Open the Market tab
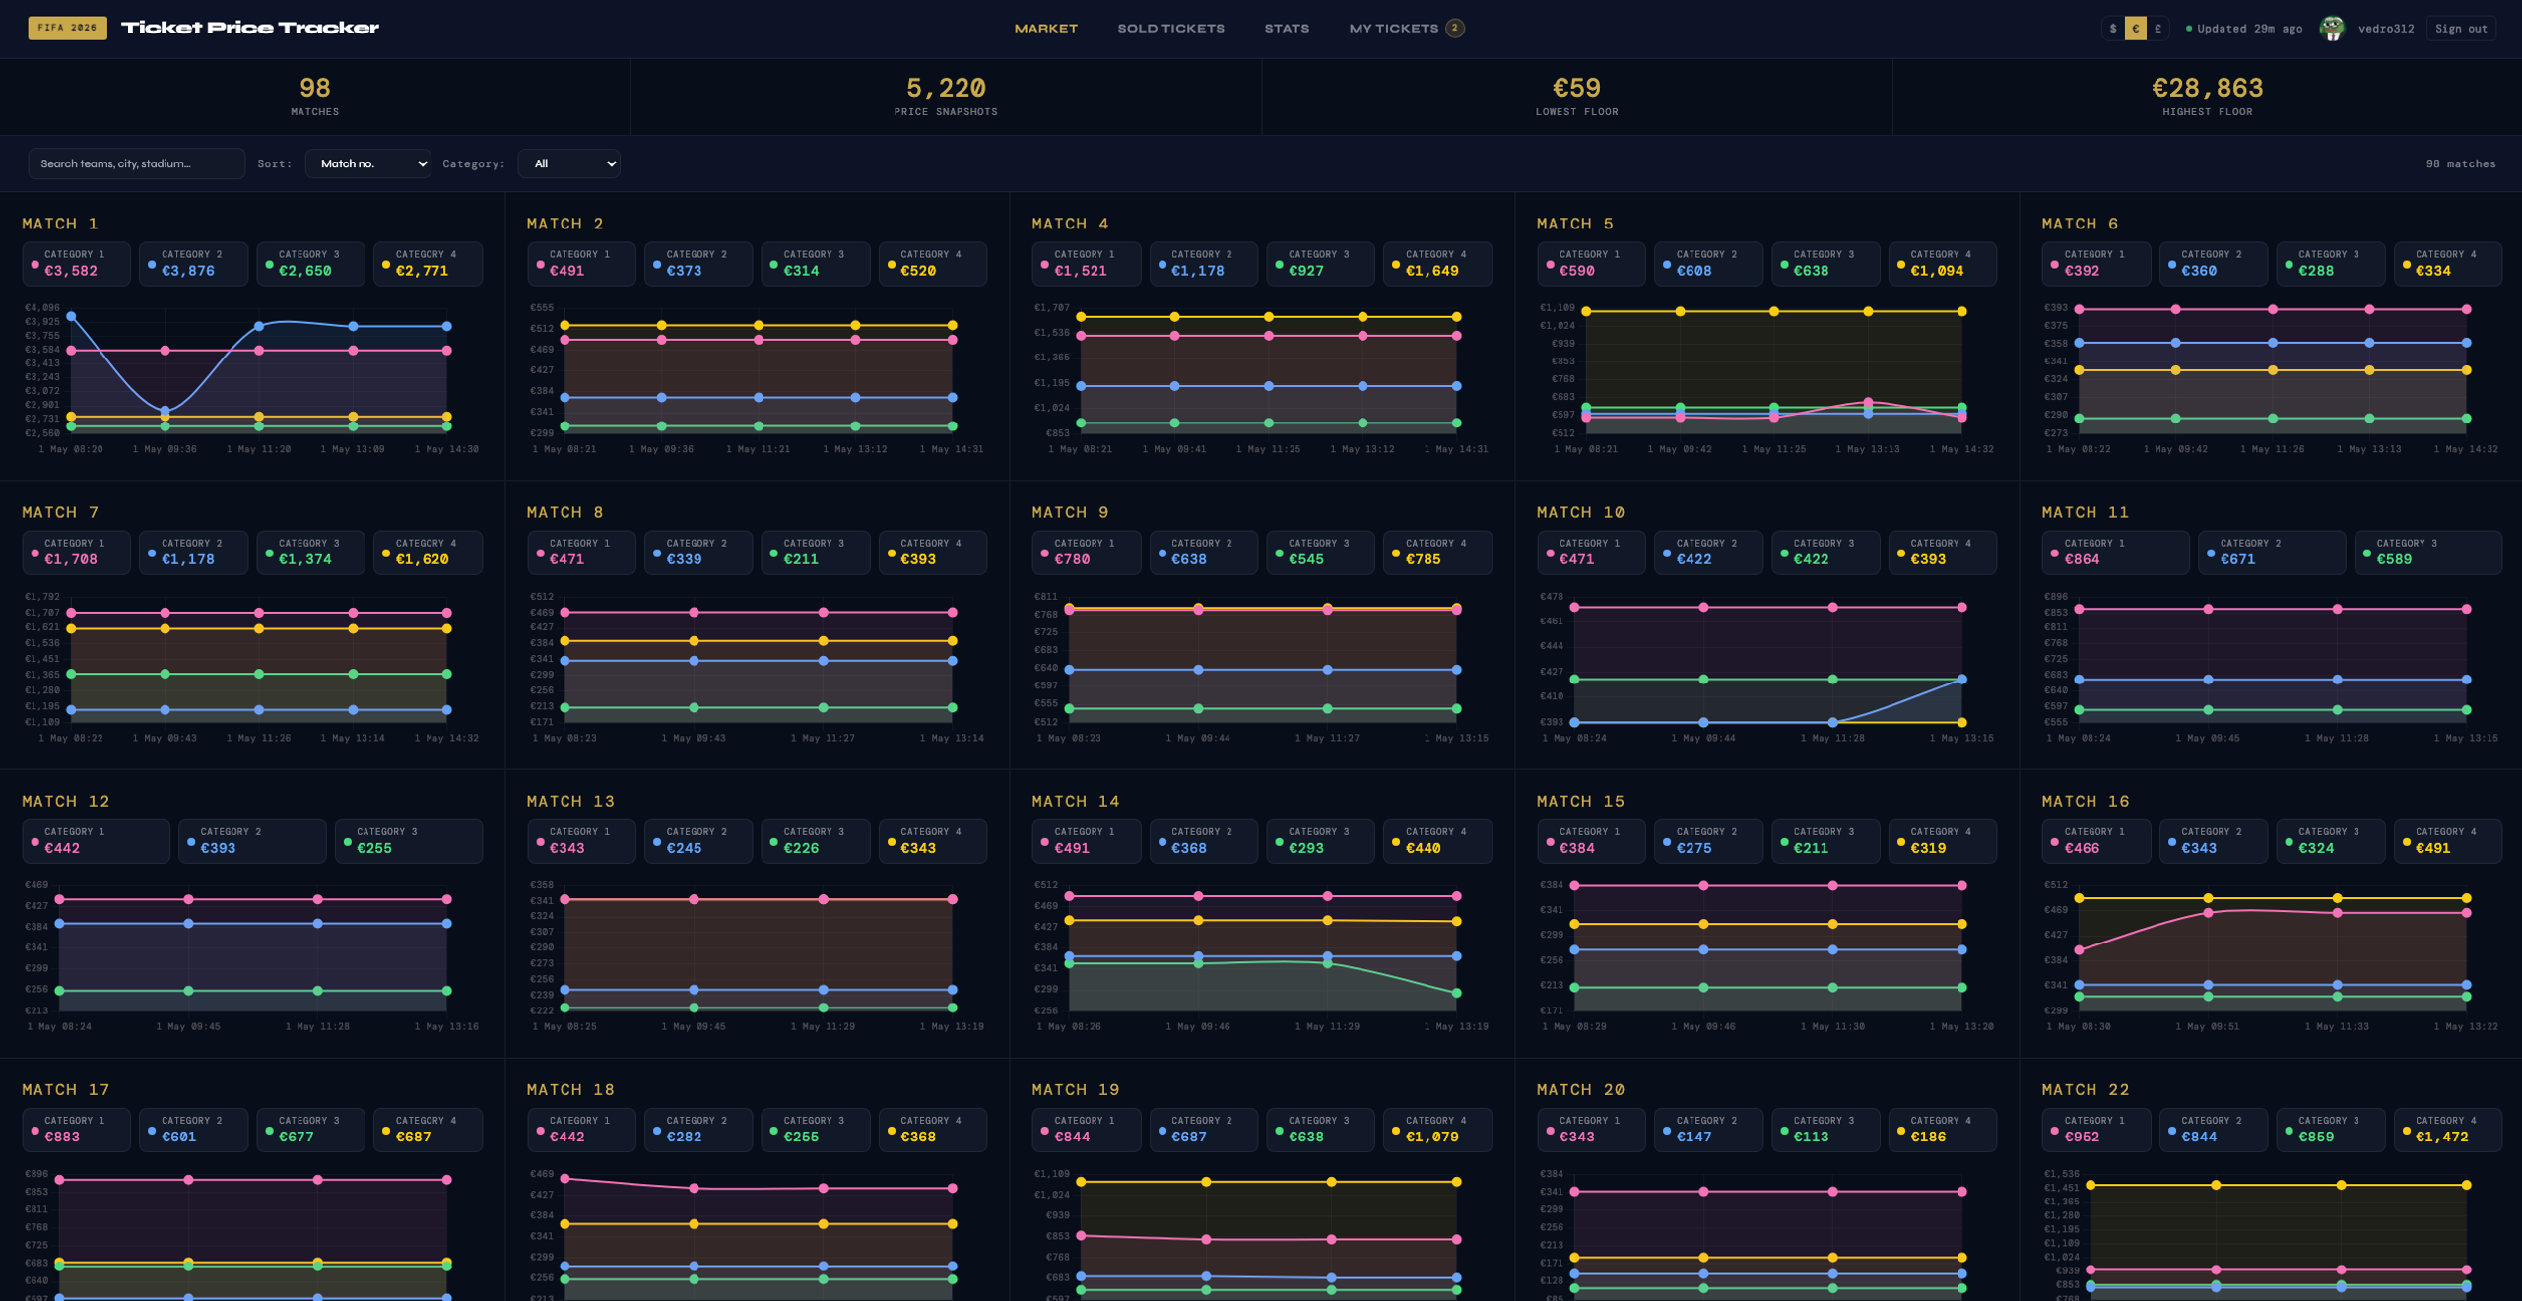 click(x=1046, y=28)
